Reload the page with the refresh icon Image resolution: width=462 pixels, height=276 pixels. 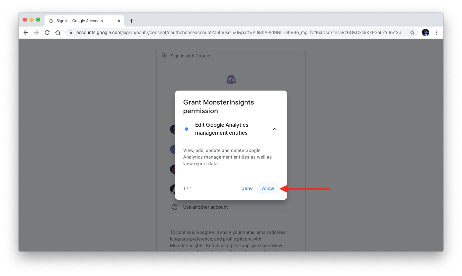(47, 33)
